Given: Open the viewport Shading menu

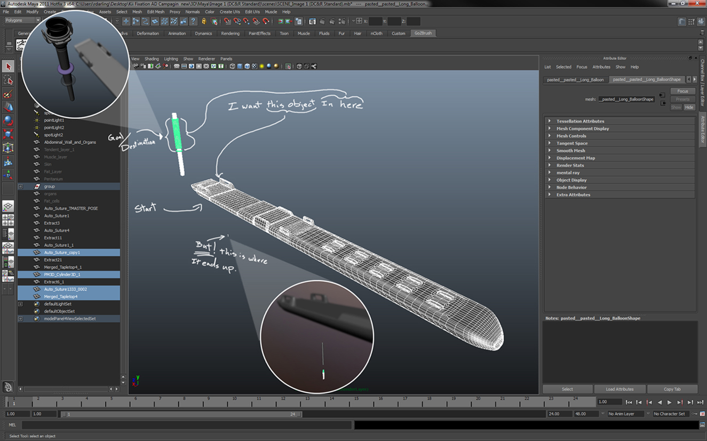Looking at the screenshot, I should pos(152,59).
